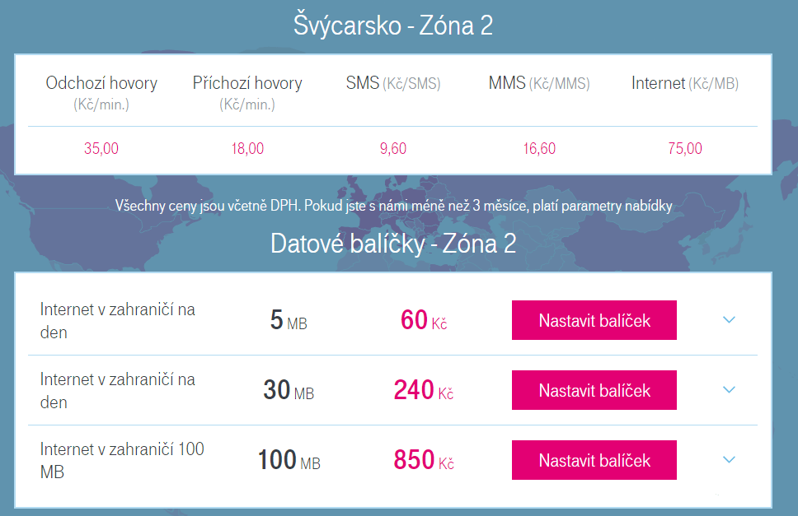
Task: Expand details of the 60 Kč package
Action: click(729, 320)
